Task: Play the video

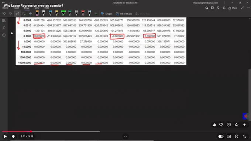Action: [x=5, y=137]
